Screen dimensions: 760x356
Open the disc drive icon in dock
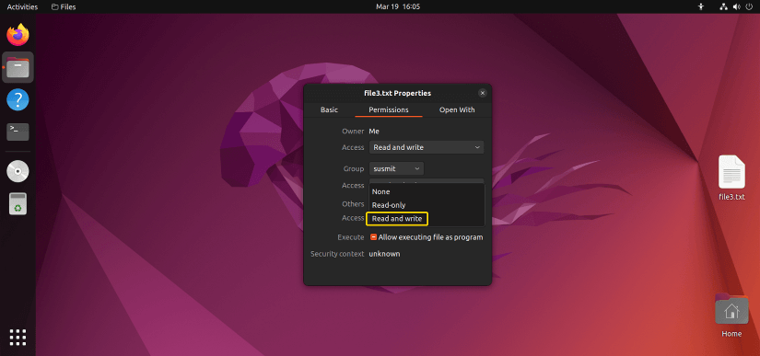pyautogui.click(x=18, y=171)
